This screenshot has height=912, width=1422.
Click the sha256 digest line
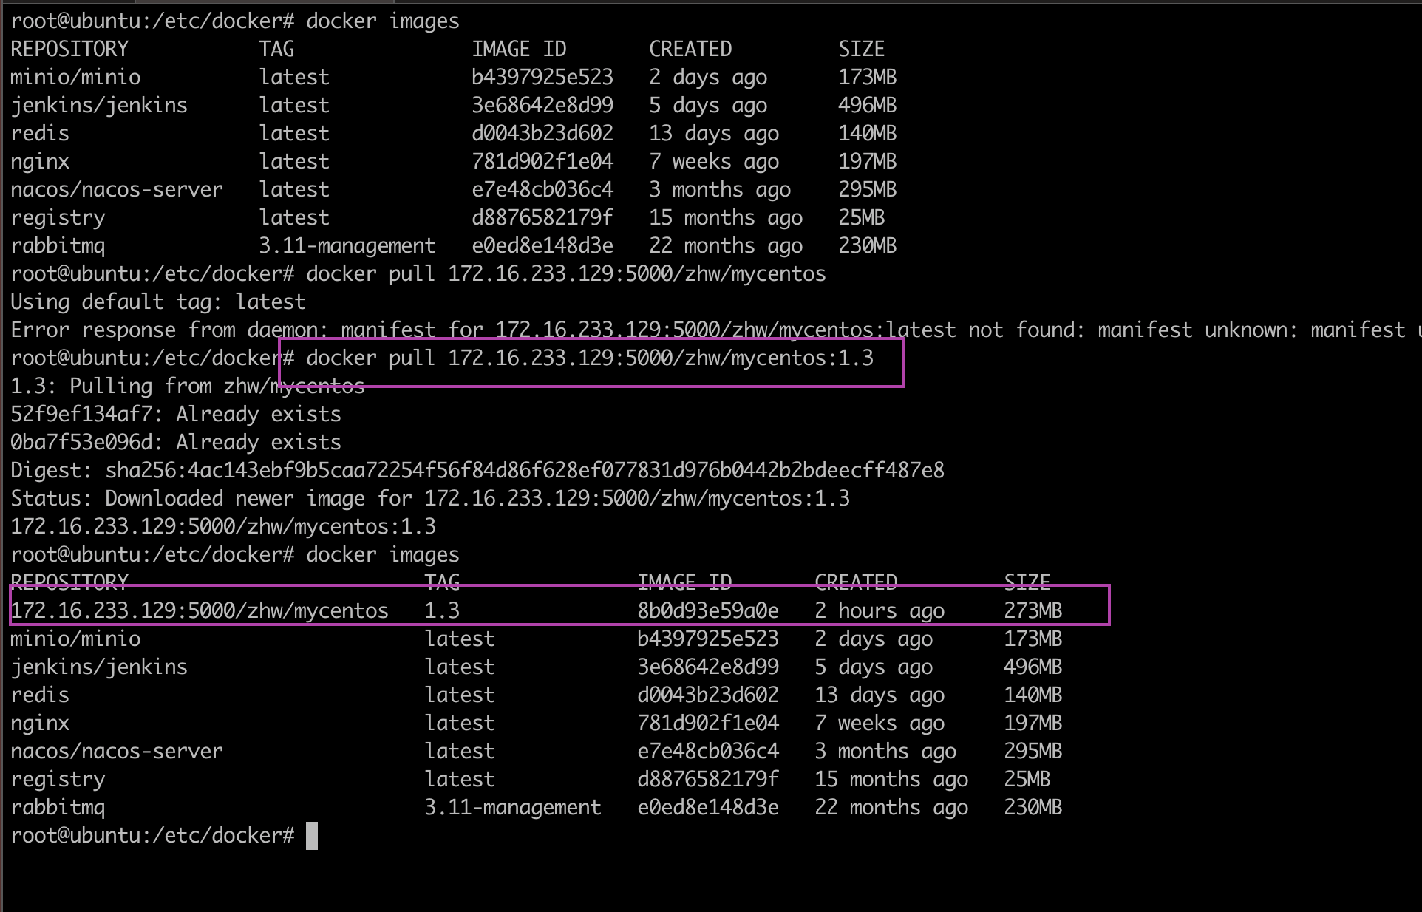(x=477, y=471)
